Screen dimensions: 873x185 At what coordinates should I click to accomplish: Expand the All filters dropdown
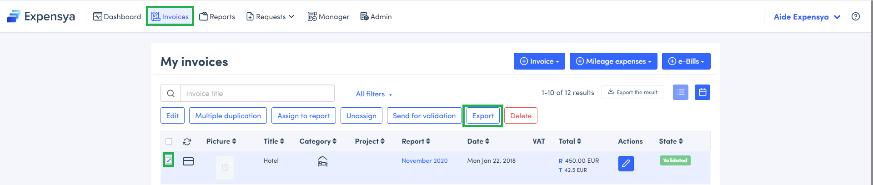point(374,94)
